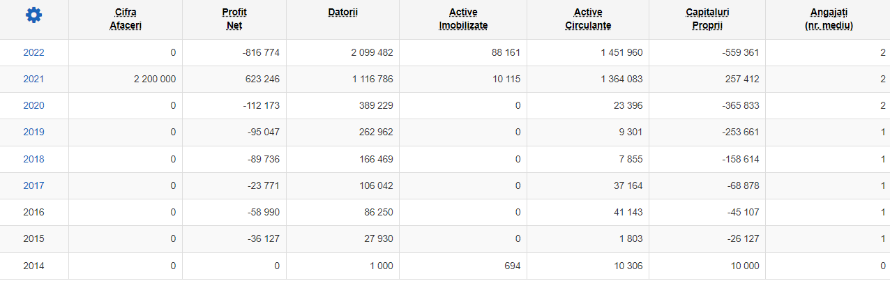This screenshot has height=281, width=890.
Task: Click the 2016 year row label
Action: point(33,212)
